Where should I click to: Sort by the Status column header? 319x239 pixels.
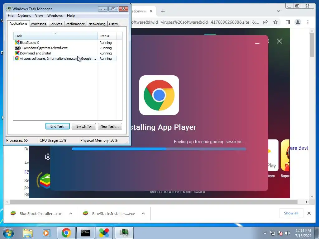point(107,36)
